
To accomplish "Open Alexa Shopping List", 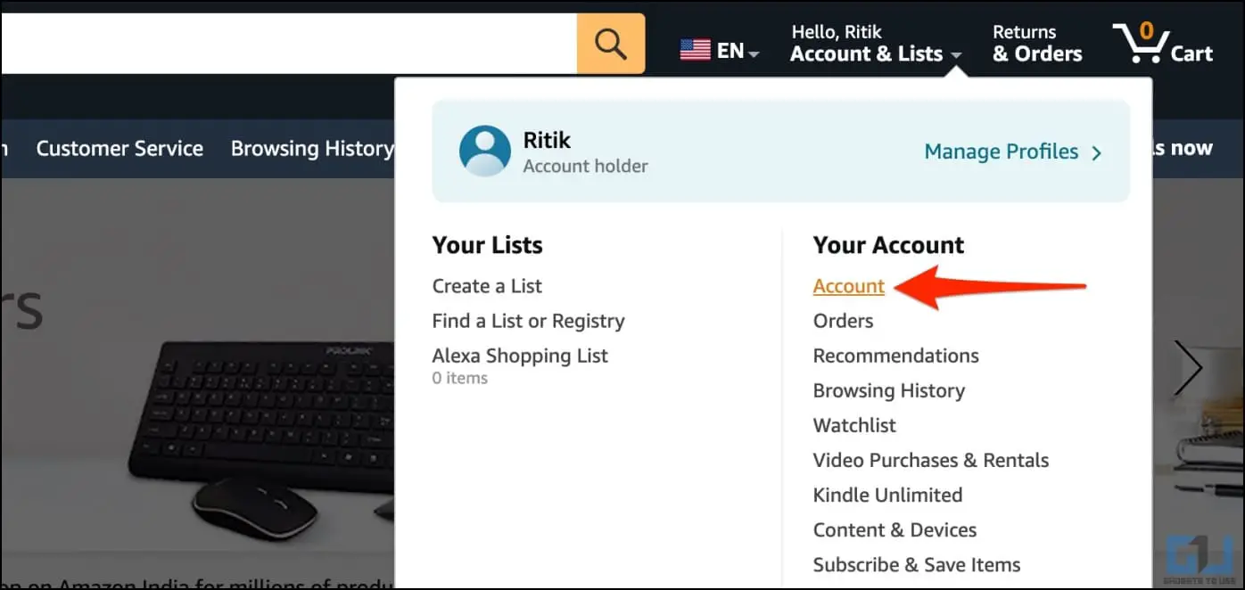I will [x=520, y=356].
